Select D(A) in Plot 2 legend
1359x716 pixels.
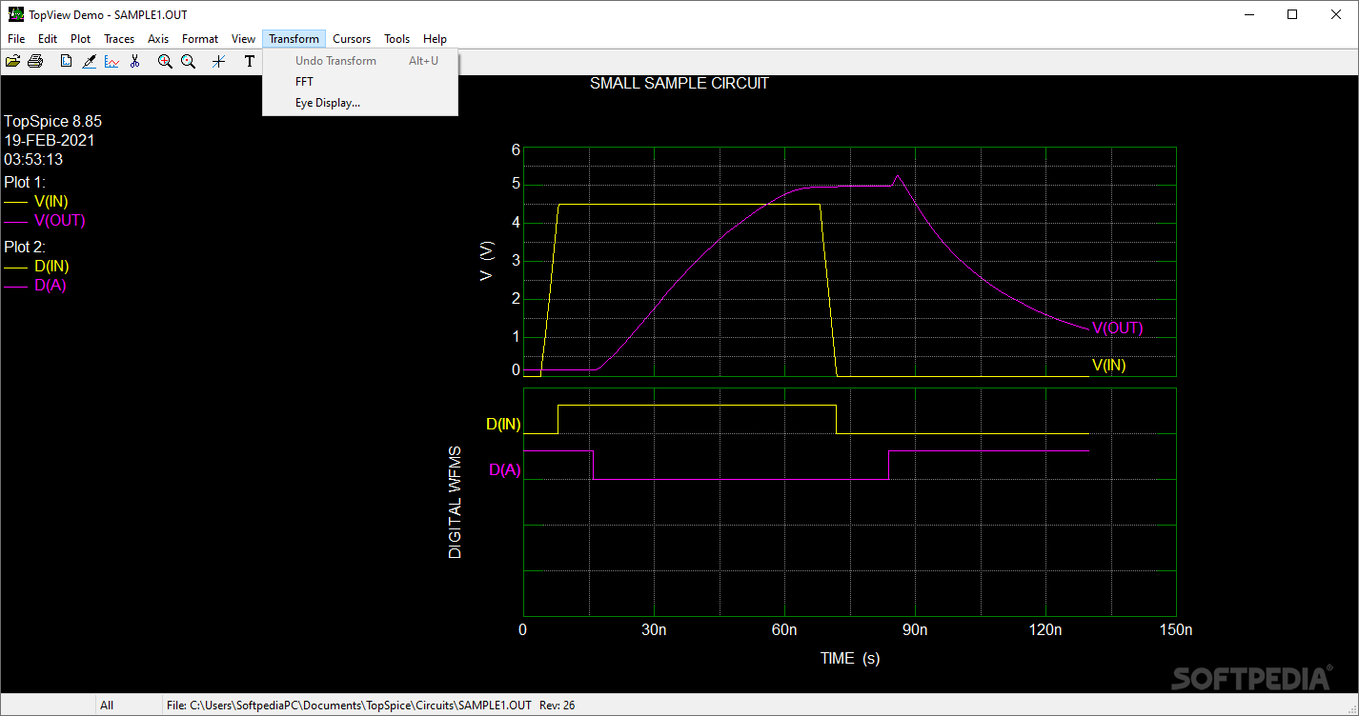tap(51, 285)
